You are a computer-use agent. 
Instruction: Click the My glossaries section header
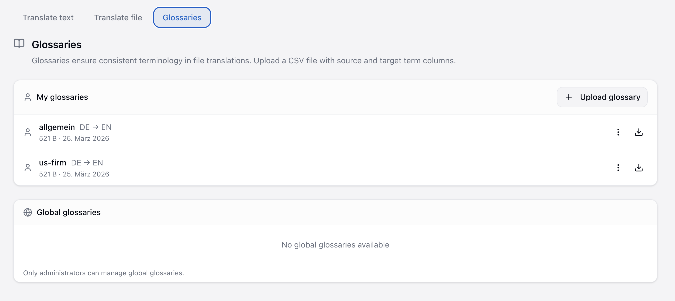[x=63, y=97]
